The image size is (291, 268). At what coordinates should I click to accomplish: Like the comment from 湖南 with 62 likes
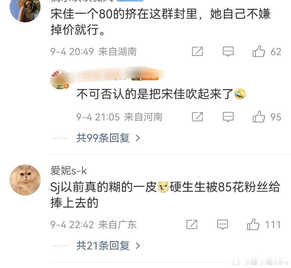[259, 51]
